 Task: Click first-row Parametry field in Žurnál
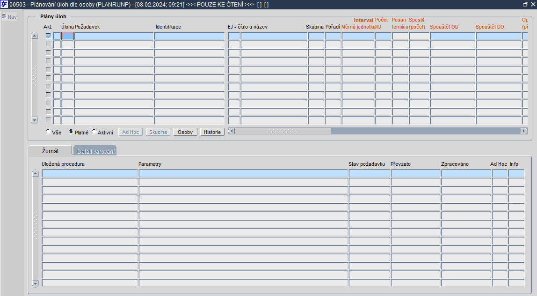pos(243,174)
